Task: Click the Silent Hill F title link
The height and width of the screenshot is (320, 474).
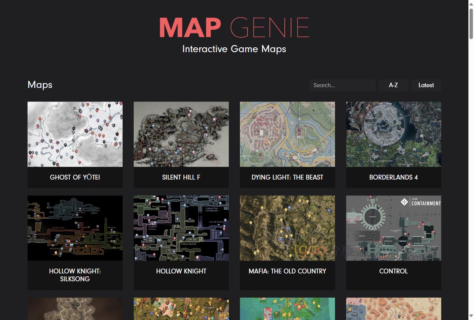Action: [181, 177]
